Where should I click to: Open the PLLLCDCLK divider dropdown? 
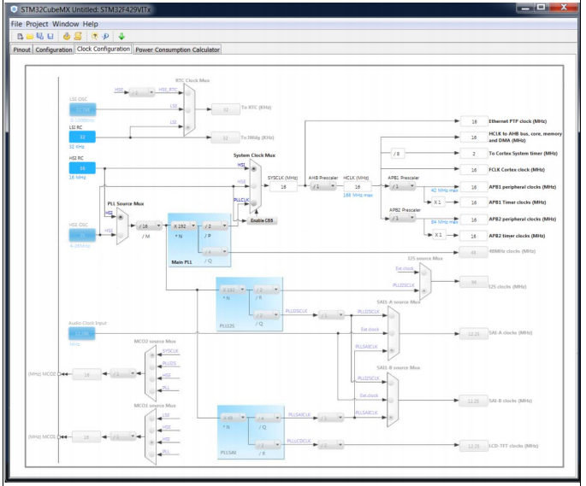coord(331,445)
